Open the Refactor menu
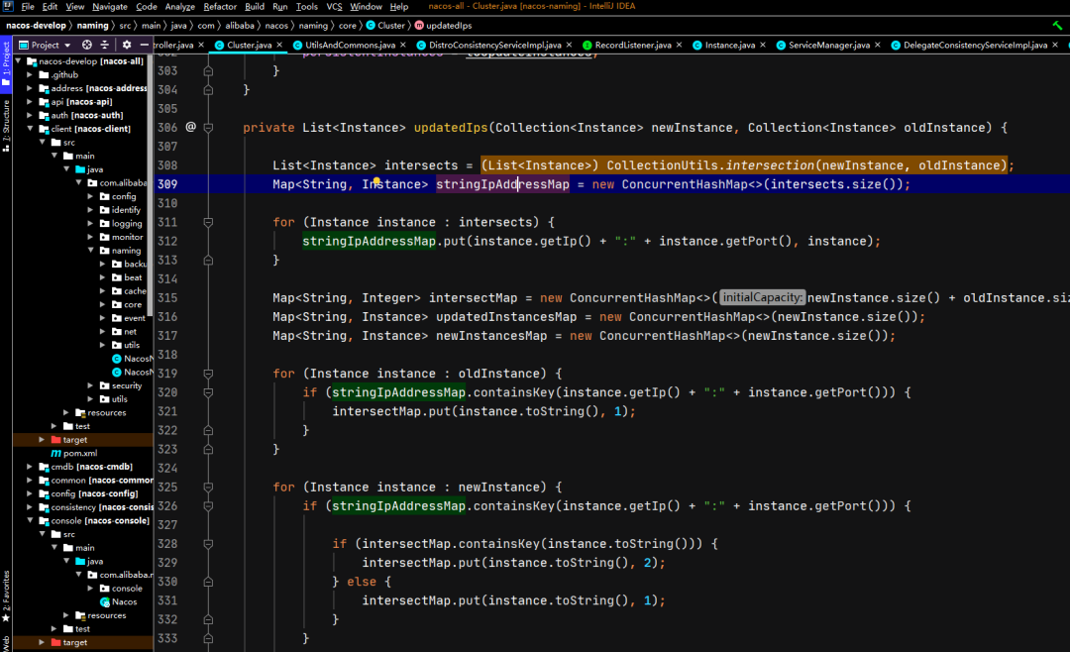The image size is (1070, 652). click(220, 6)
